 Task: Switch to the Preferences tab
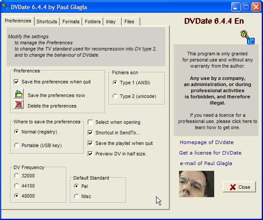tap(18, 21)
